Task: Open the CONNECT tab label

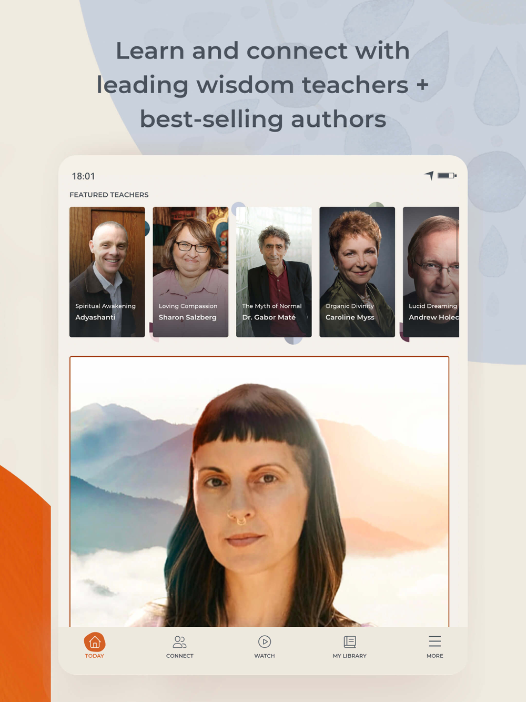Action: 180,656
